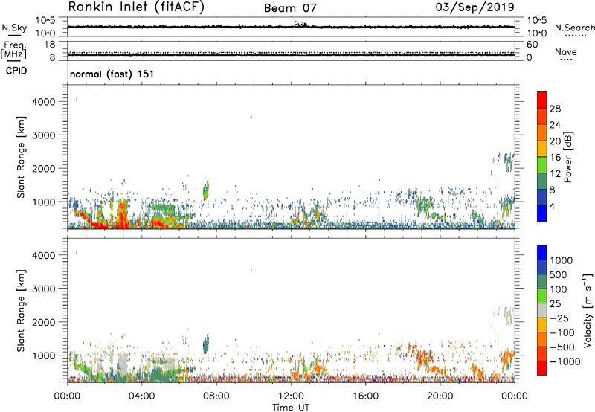Click the "Velocity [m s-1]" color bar title
Image resolution: width=595 pixels, height=412 pixels.
(588, 310)
